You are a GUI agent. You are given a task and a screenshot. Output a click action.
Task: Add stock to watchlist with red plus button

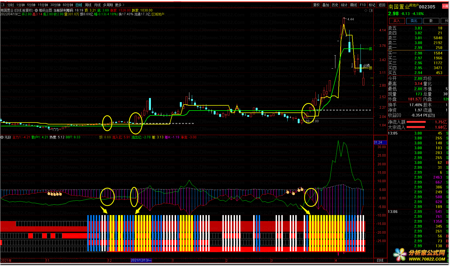point(445,6)
